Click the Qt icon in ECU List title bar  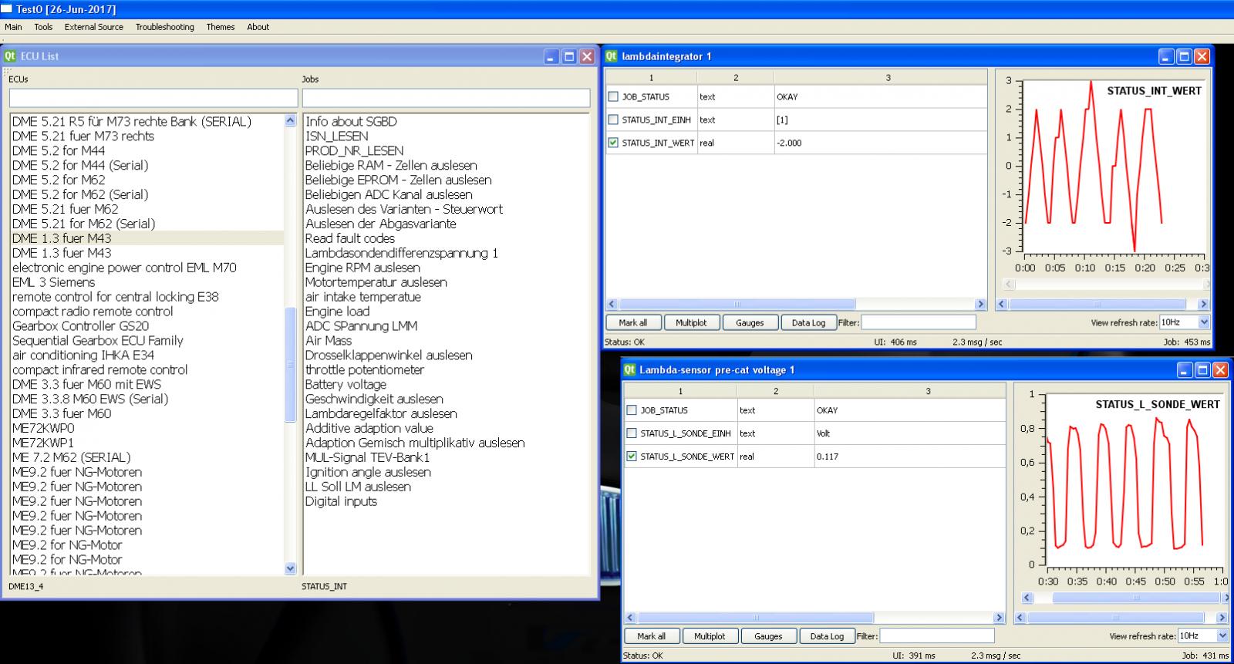click(x=10, y=56)
